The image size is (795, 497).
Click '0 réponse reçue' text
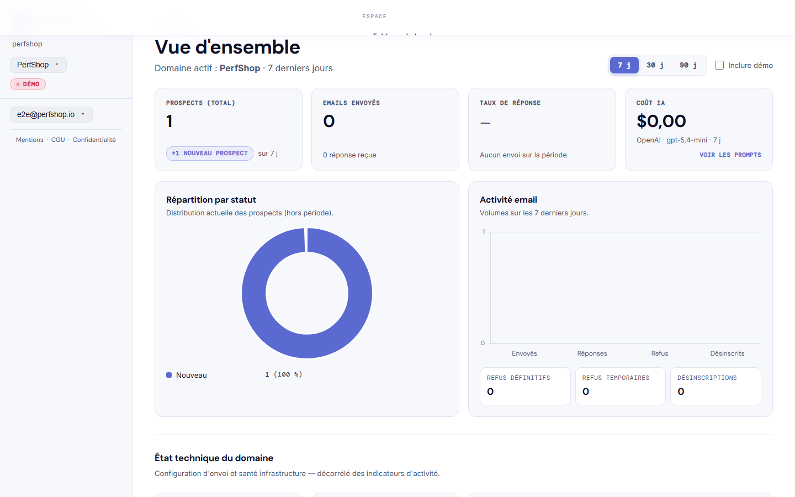[349, 155]
